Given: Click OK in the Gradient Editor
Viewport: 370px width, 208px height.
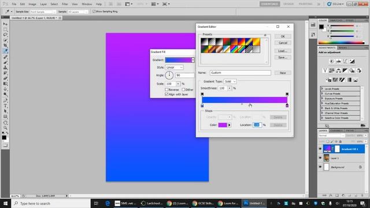Looking at the screenshot, I should (283, 36).
